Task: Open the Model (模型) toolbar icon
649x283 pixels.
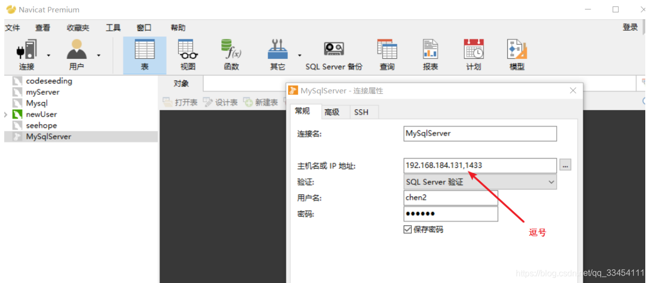Action: 517,55
